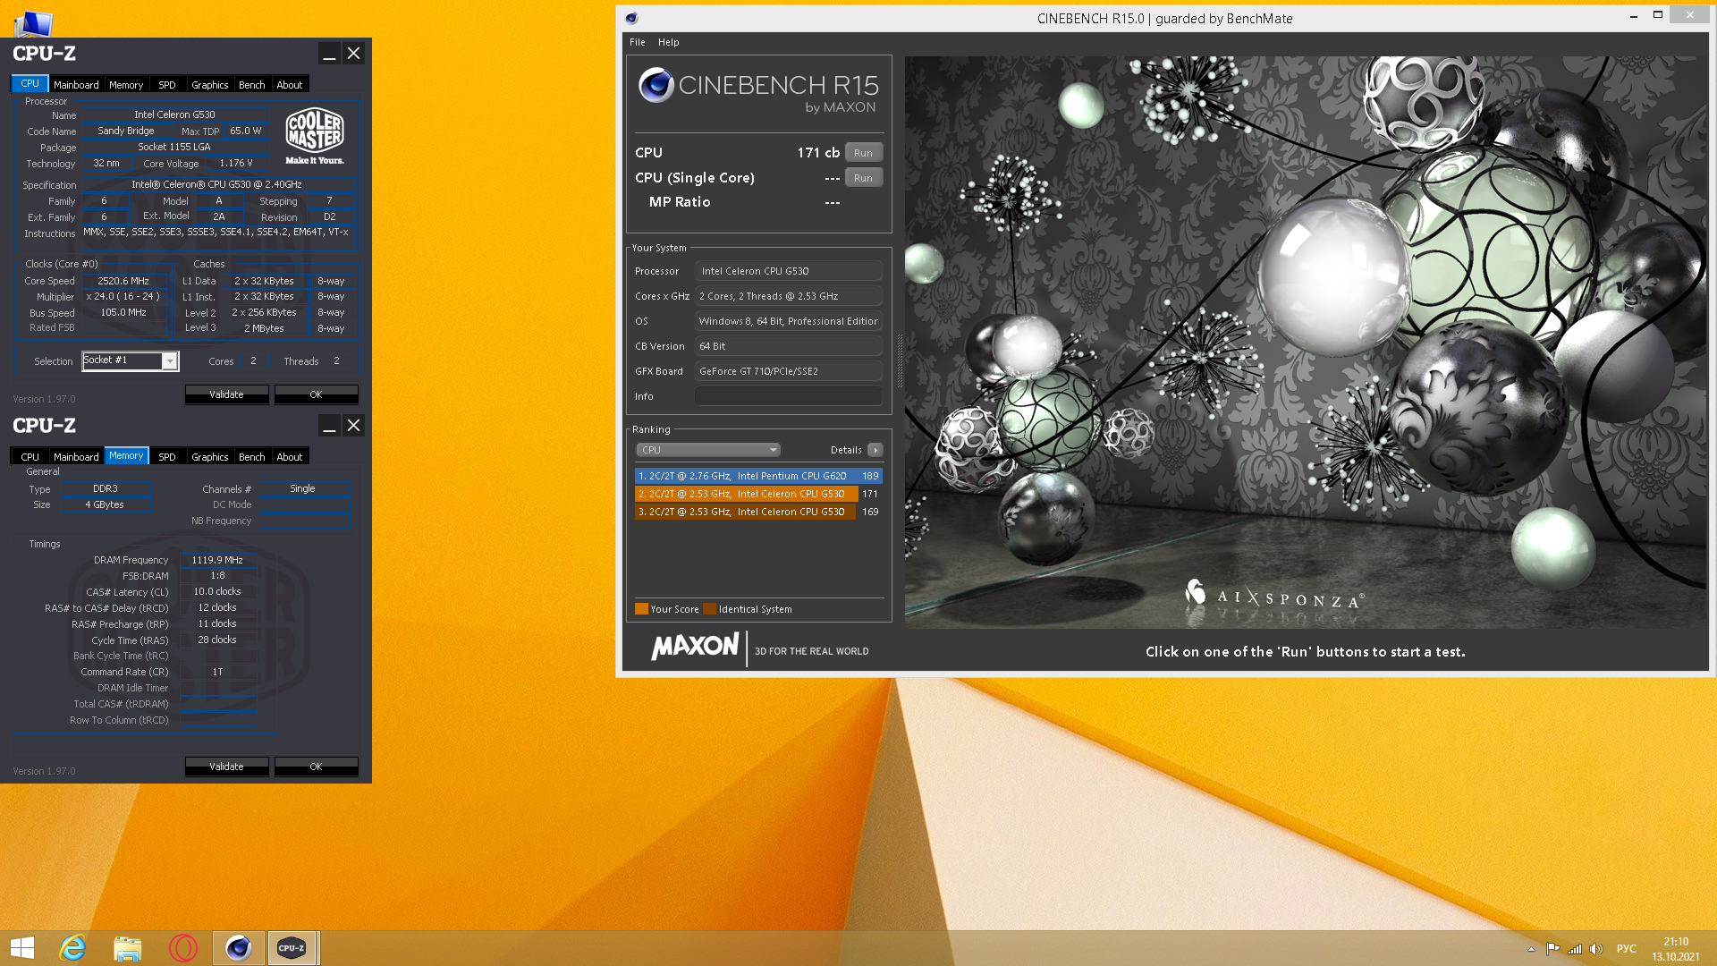The width and height of the screenshot is (1717, 966).
Task: Click the Processor field in Your System
Action: (789, 271)
